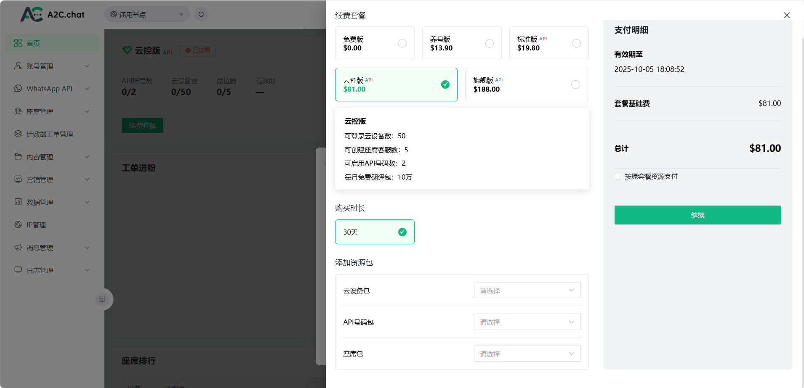Screen dimensions: 804x388
Task: Click the 日志管理 monitor icon
Action: [18, 270]
